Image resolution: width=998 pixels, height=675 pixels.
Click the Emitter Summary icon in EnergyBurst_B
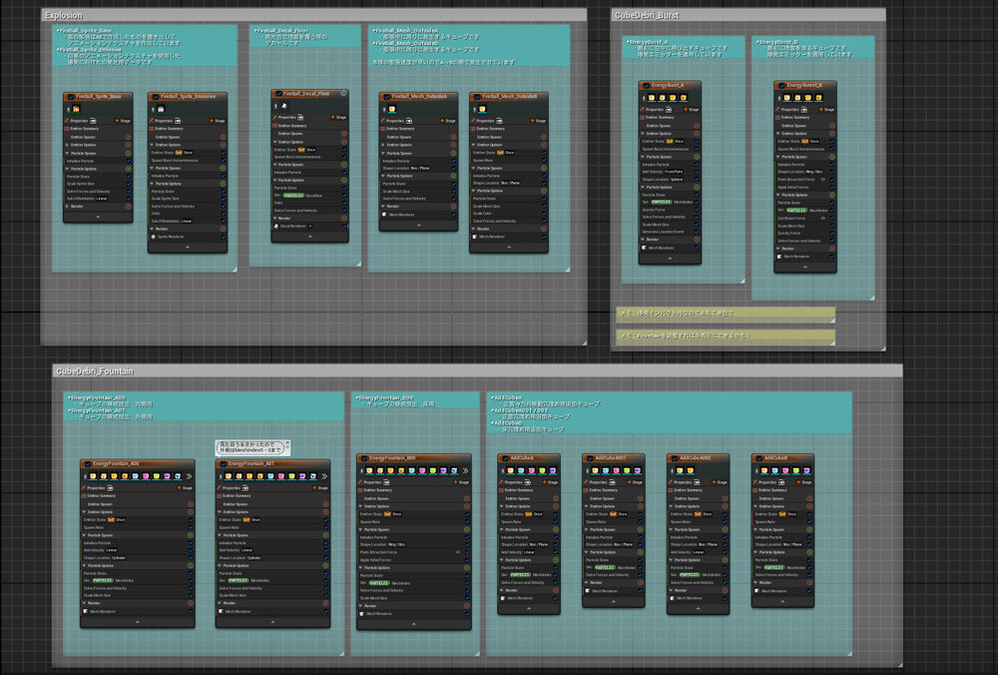[x=779, y=117]
